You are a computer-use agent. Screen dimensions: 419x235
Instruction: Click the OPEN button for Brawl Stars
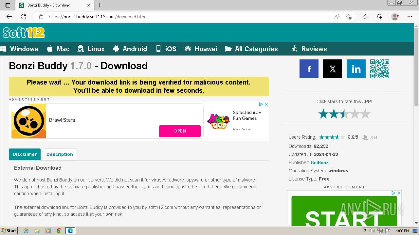tap(180, 131)
